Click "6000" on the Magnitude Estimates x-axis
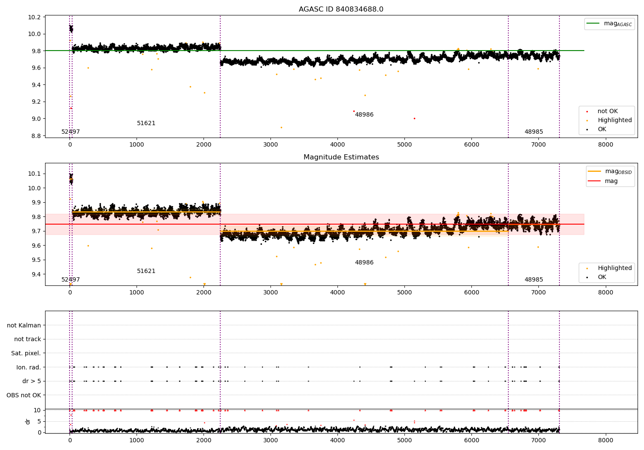Screen dimensions: 644x450 (471, 293)
